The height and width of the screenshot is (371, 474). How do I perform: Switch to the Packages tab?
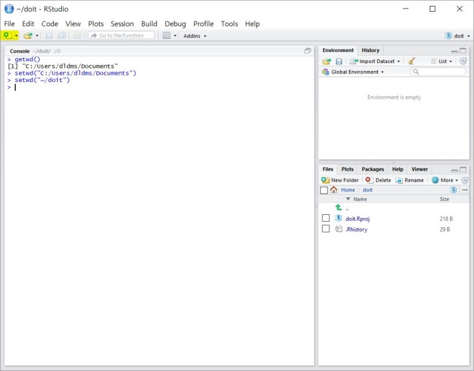click(x=373, y=169)
